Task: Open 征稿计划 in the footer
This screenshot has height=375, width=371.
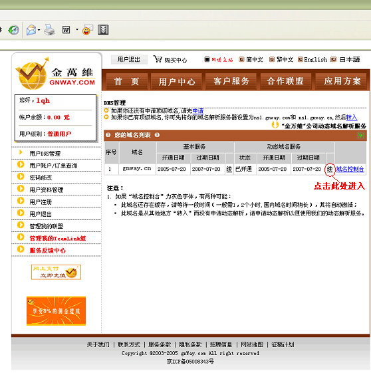Action: (x=283, y=344)
